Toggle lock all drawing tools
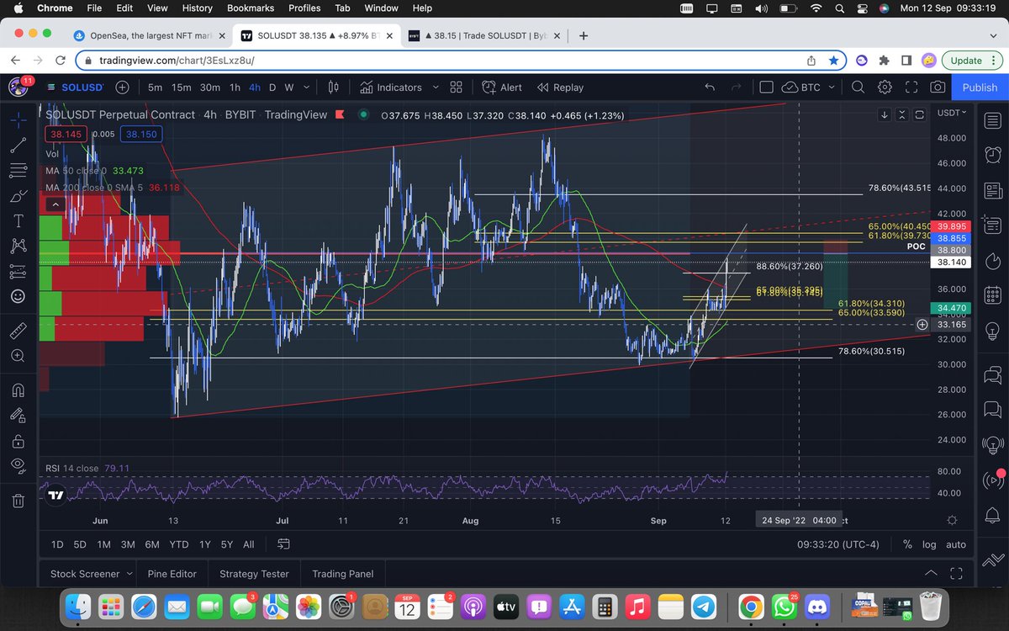The height and width of the screenshot is (631, 1009). [x=18, y=440]
